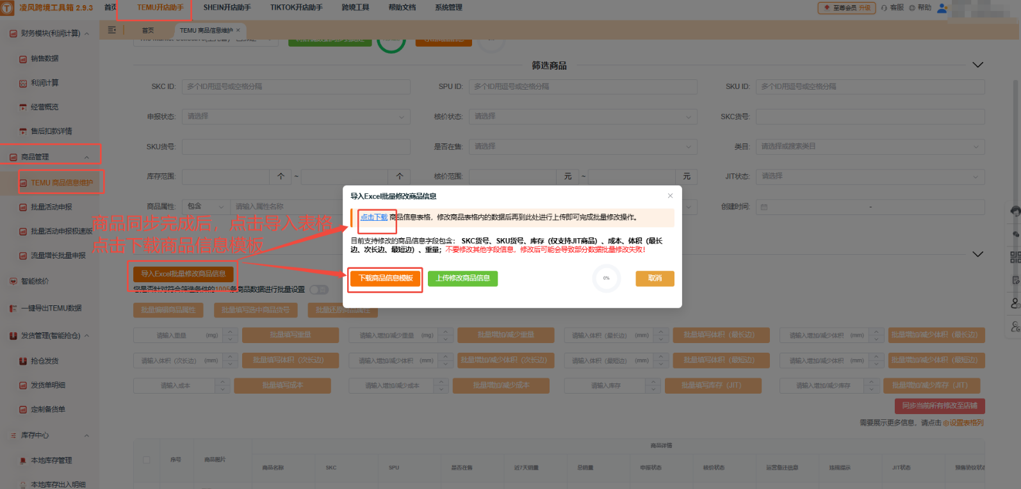The height and width of the screenshot is (489, 1021).
Task: Open the 类目 category dropdown
Action: point(870,147)
